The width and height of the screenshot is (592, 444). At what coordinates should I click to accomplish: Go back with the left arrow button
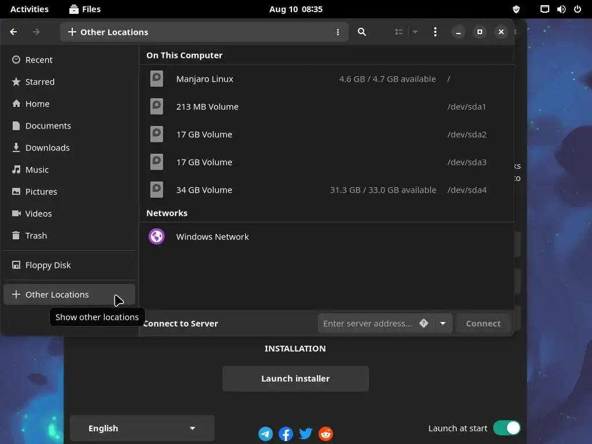click(14, 32)
